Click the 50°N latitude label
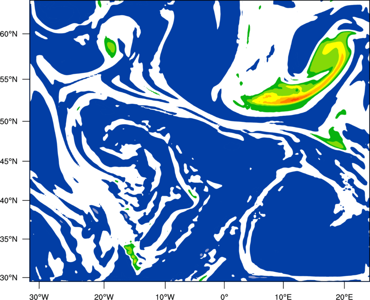Image resolution: width=370 pixels, height=300 pixels. (9, 121)
